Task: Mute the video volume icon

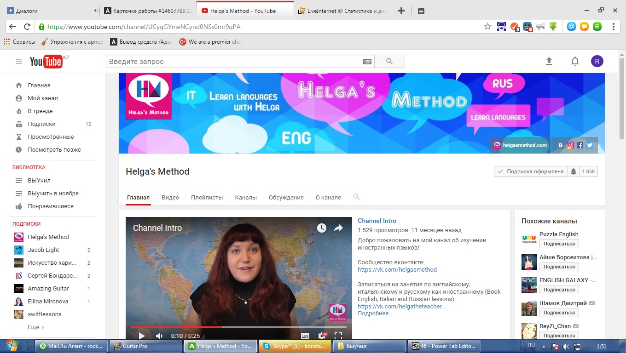Action: pos(159,336)
